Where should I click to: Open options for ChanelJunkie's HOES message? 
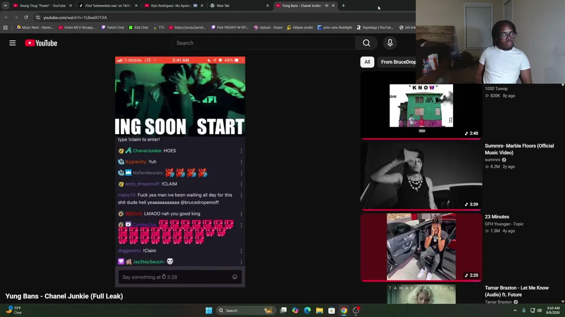point(241,151)
